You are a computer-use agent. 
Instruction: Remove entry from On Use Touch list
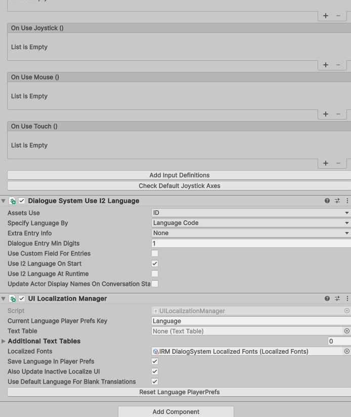[338, 163]
